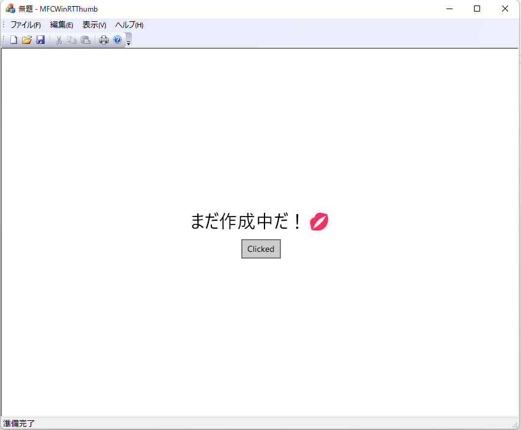Click the Clicked button
521x430 pixels.
[261, 249]
